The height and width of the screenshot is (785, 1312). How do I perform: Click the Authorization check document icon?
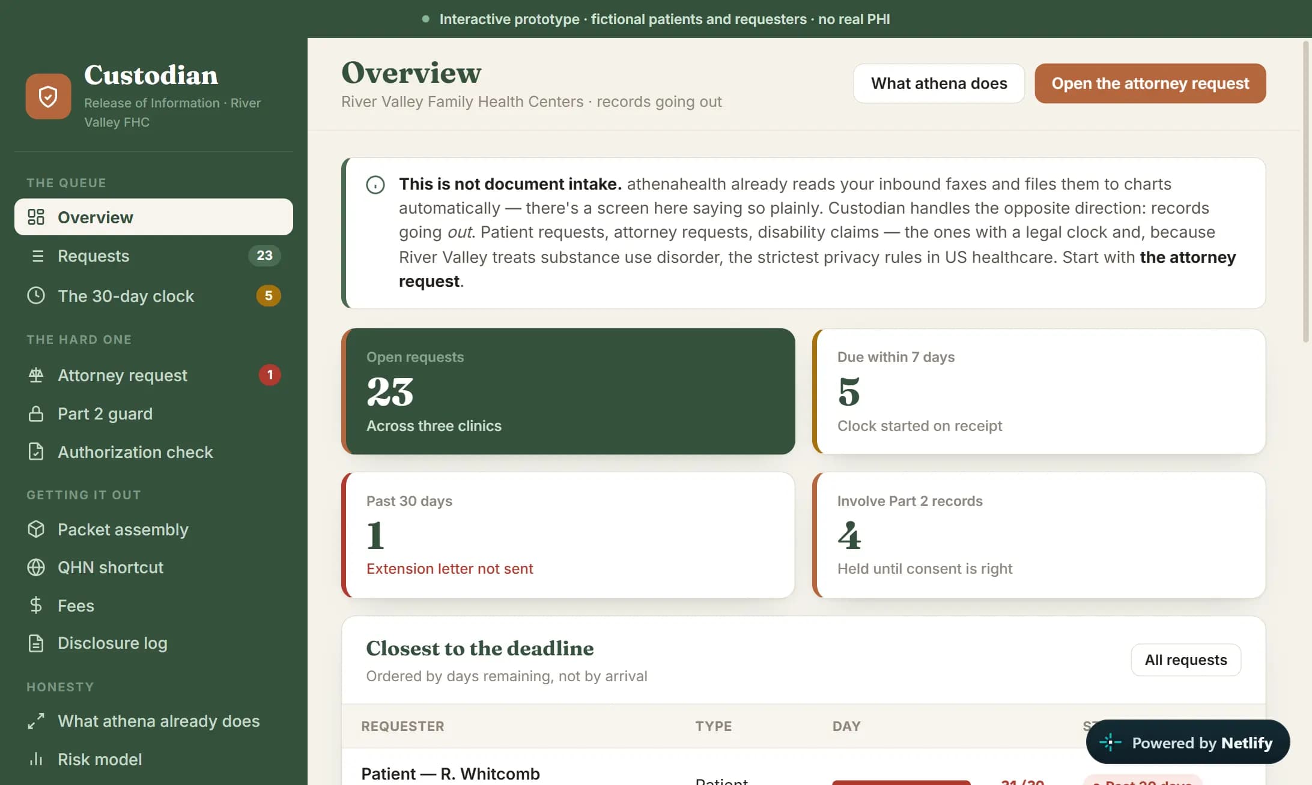click(x=36, y=451)
